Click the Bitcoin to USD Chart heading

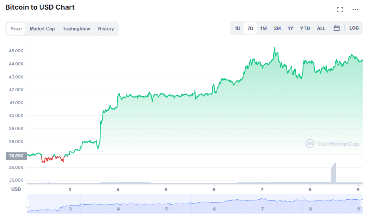tap(40, 7)
